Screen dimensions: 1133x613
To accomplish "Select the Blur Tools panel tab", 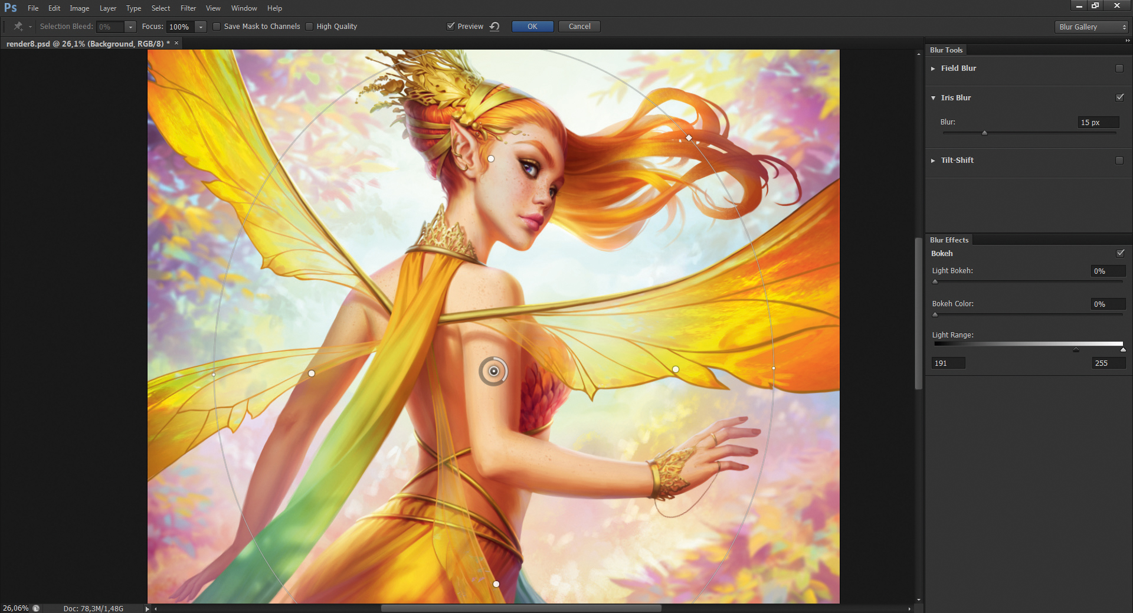I will tap(946, 50).
